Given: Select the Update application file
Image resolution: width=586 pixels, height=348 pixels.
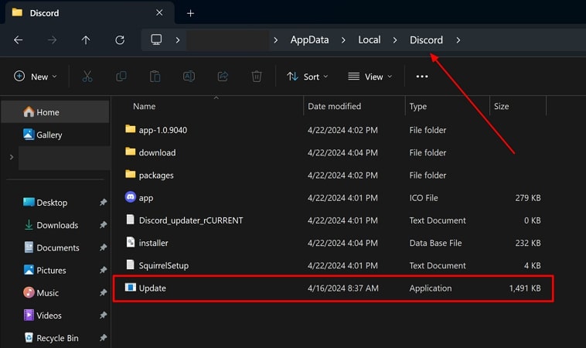Looking at the screenshot, I should pos(332,288).
